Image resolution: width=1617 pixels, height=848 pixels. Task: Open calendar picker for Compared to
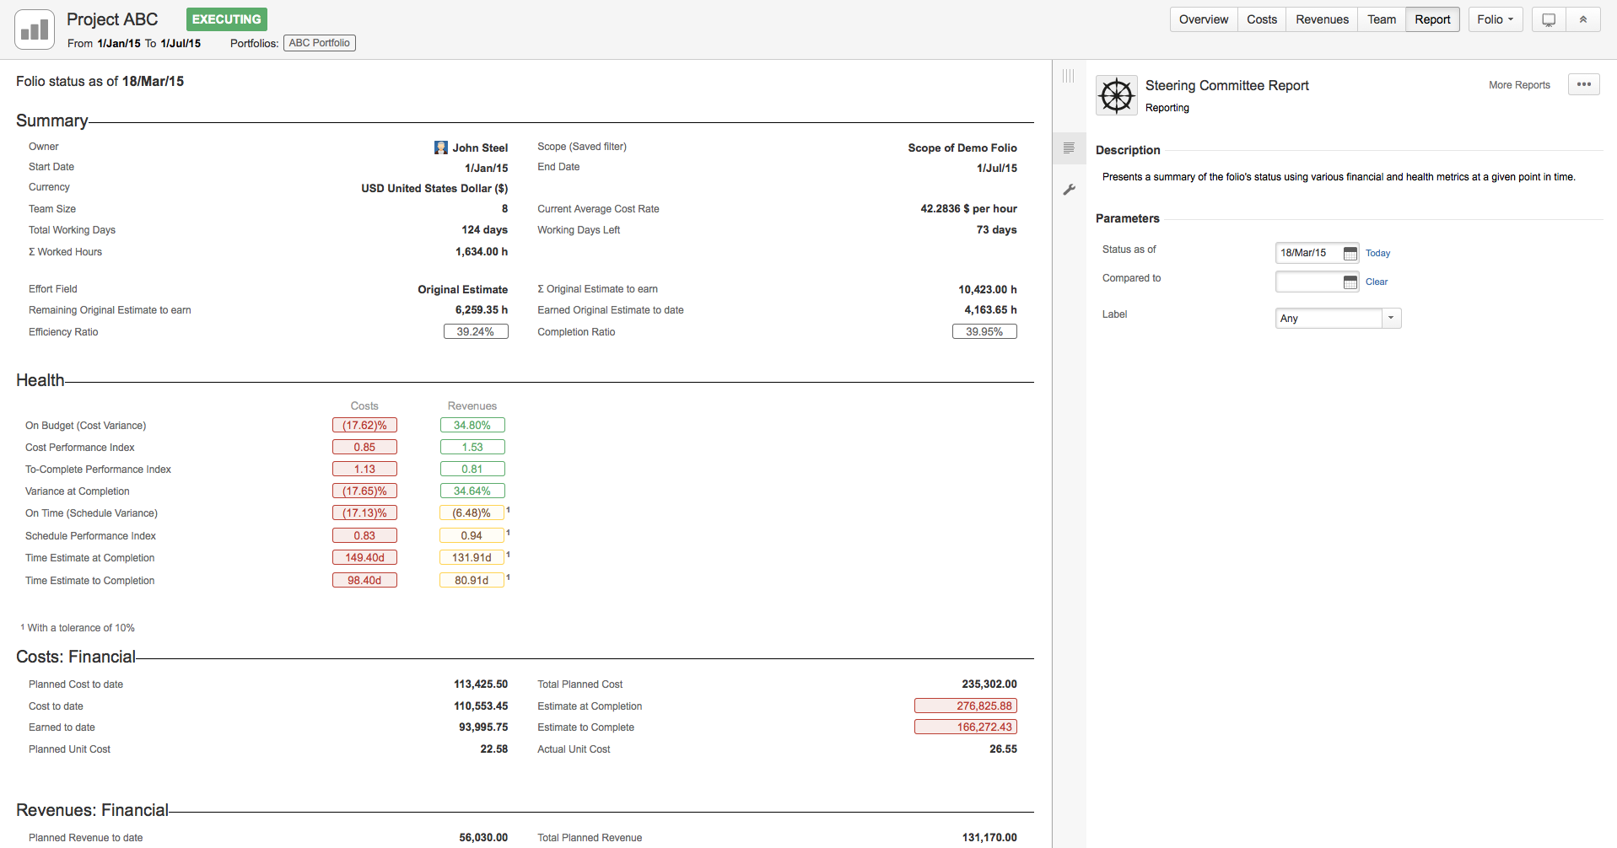coord(1350,282)
